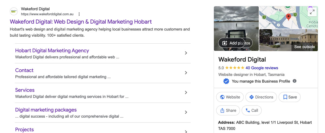Expand the Digital marketing packages chevron

[186, 112]
